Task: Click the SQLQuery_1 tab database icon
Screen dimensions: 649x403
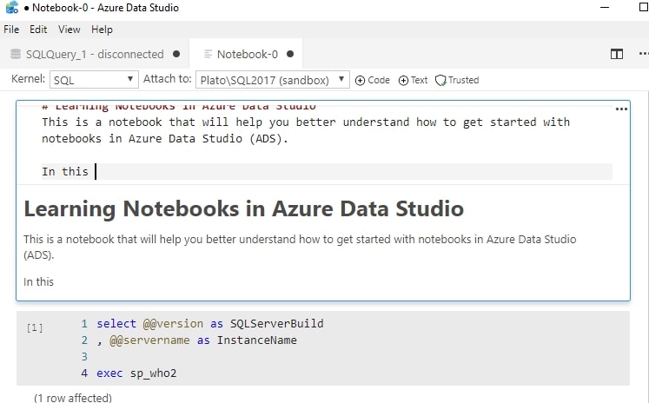Action: point(15,54)
